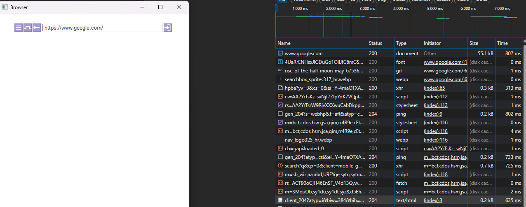Click script icon of m=sb_wiz row
Screen dimensions: 526x207
(280, 174)
